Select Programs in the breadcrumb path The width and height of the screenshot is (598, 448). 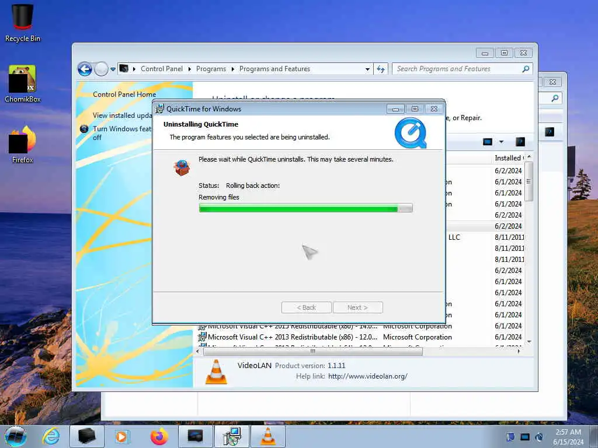(211, 69)
